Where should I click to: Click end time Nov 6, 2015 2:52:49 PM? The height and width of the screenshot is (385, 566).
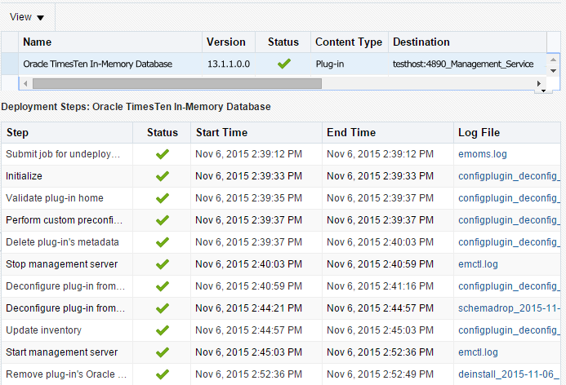pos(380,374)
